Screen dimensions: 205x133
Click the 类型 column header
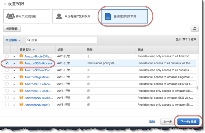[x=60, y=50]
